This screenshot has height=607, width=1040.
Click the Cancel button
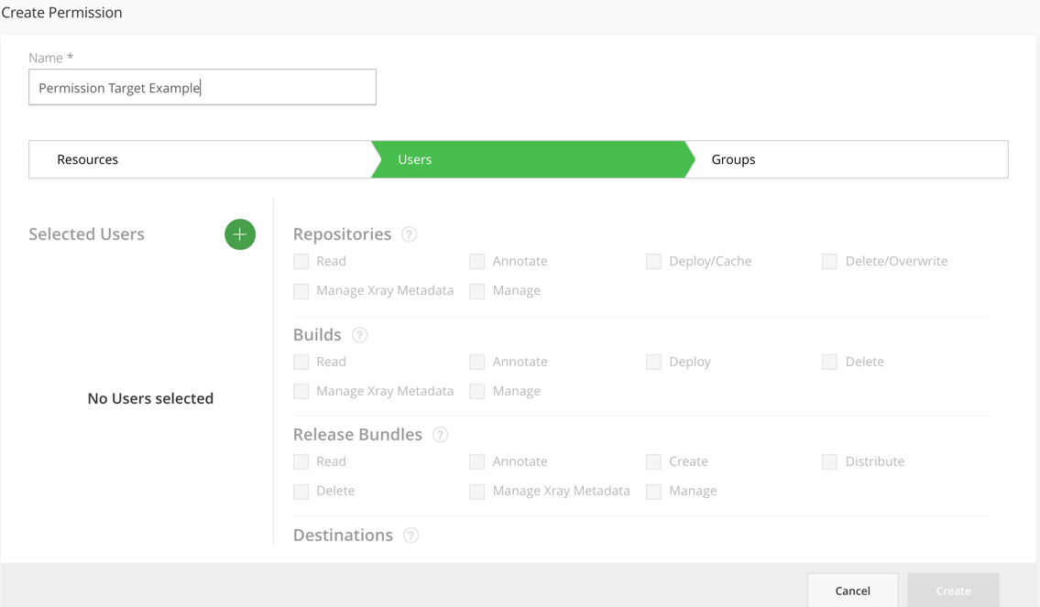click(x=852, y=591)
